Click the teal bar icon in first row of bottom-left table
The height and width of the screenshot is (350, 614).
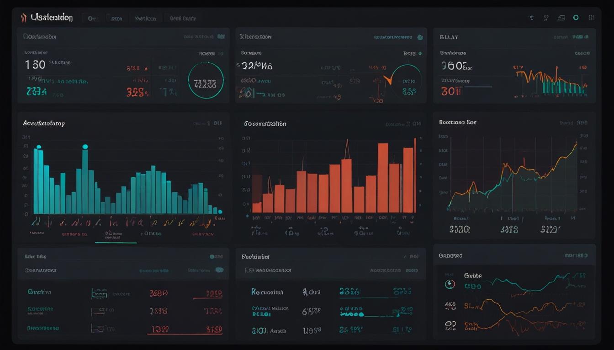pyautogui.click(x=99, y=293)
